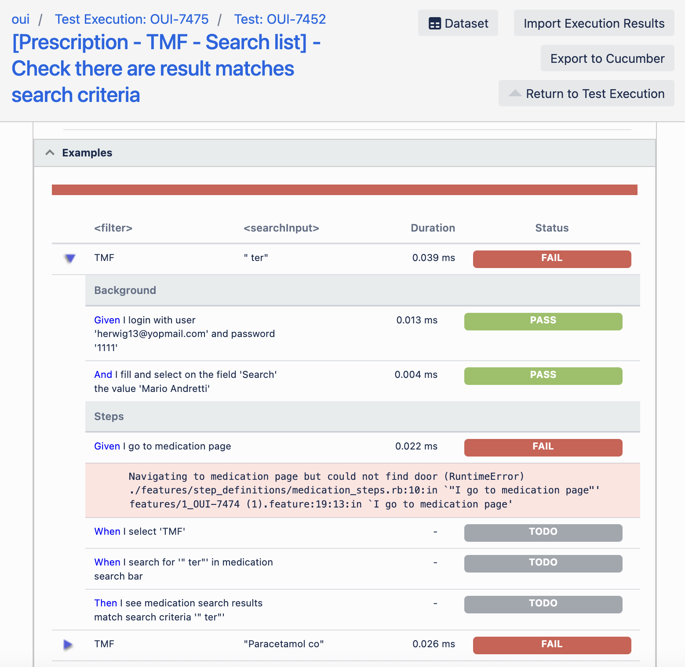Viewport: 685px width, 667px height.
Task: Open the oui project breadcrumb
Action: coord(21,19)
